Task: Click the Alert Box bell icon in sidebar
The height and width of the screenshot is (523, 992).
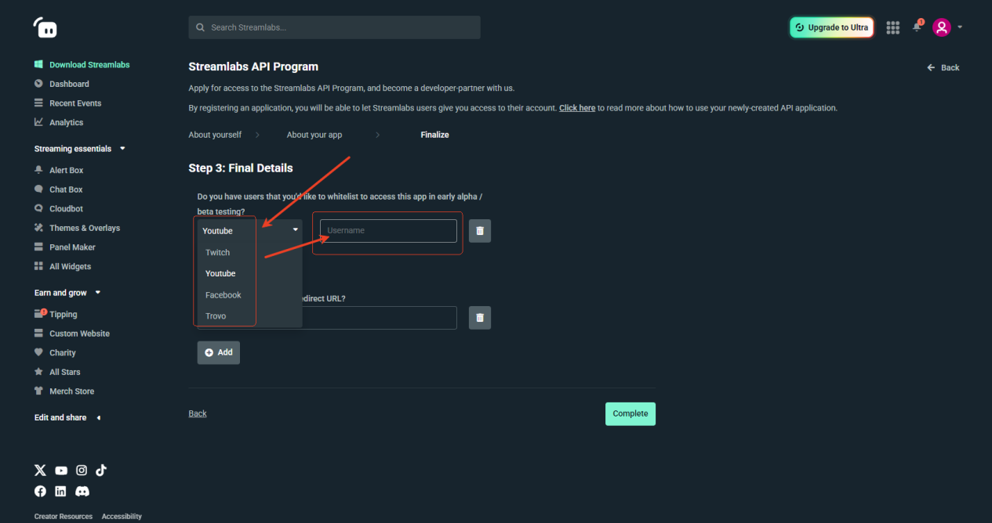Action: click(38, 170)
